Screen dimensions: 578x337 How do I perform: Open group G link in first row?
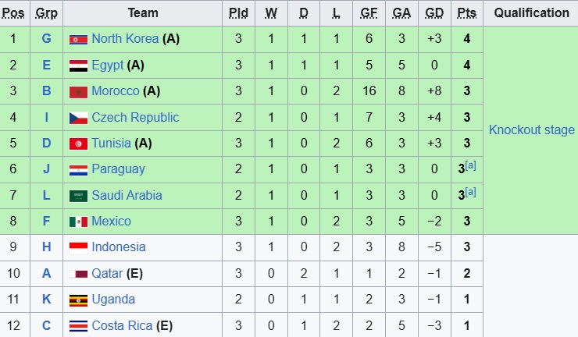[x=46, y=39]
